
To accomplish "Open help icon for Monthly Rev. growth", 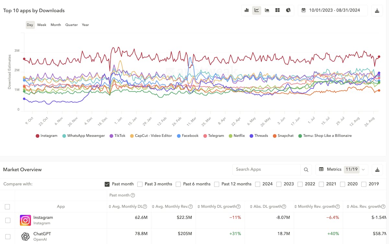I will (338, 207).
